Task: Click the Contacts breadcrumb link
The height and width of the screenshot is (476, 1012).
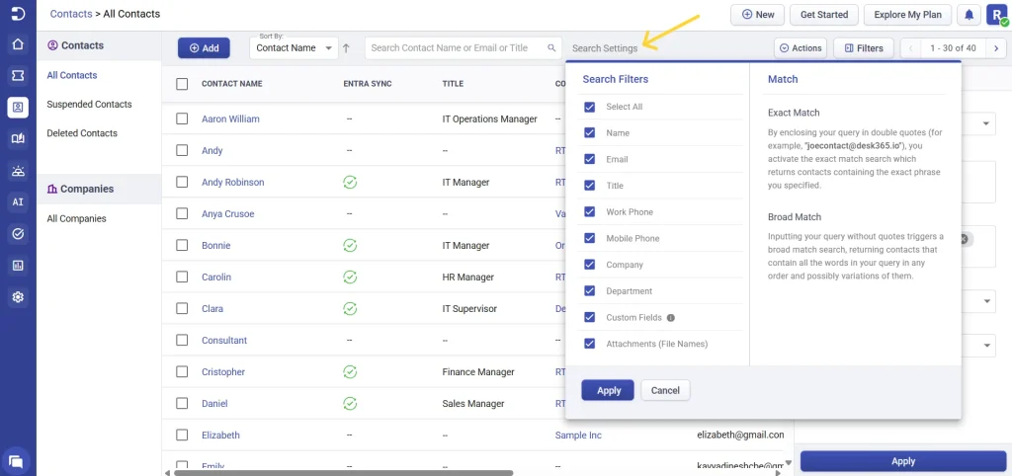Action: (x=71, y=14)
